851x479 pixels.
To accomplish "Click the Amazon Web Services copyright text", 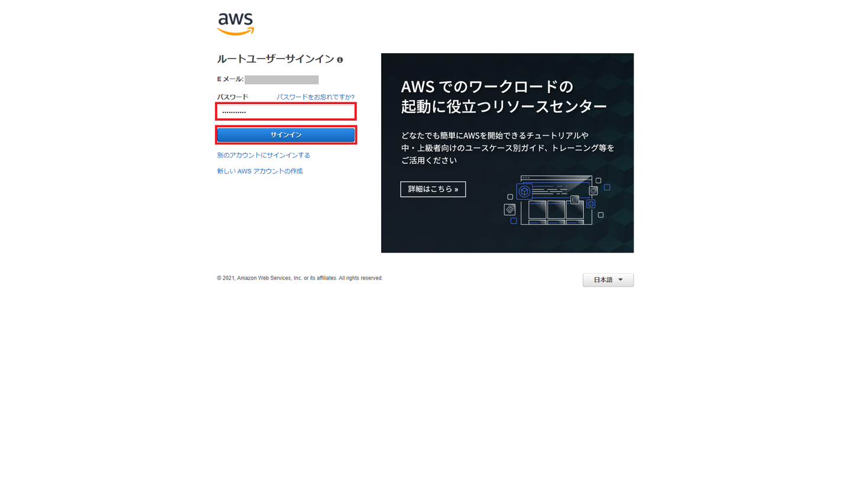I will 300,278.
